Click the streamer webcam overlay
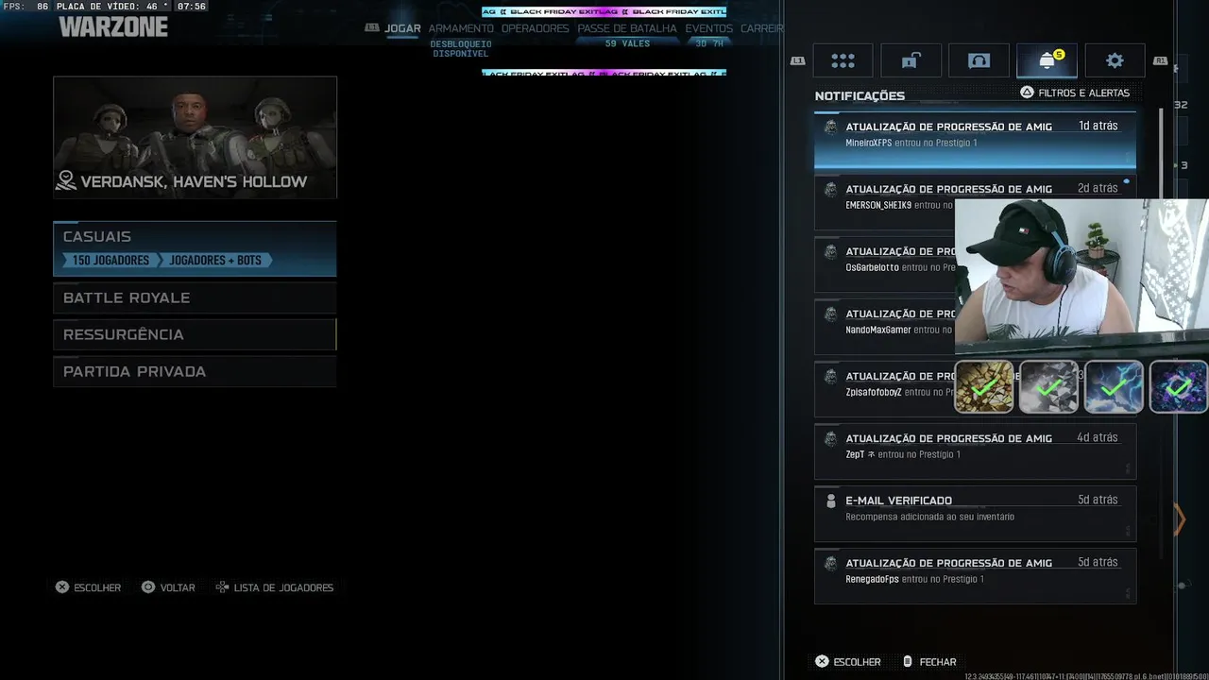1209x680 pixels. coord(1081,278)
